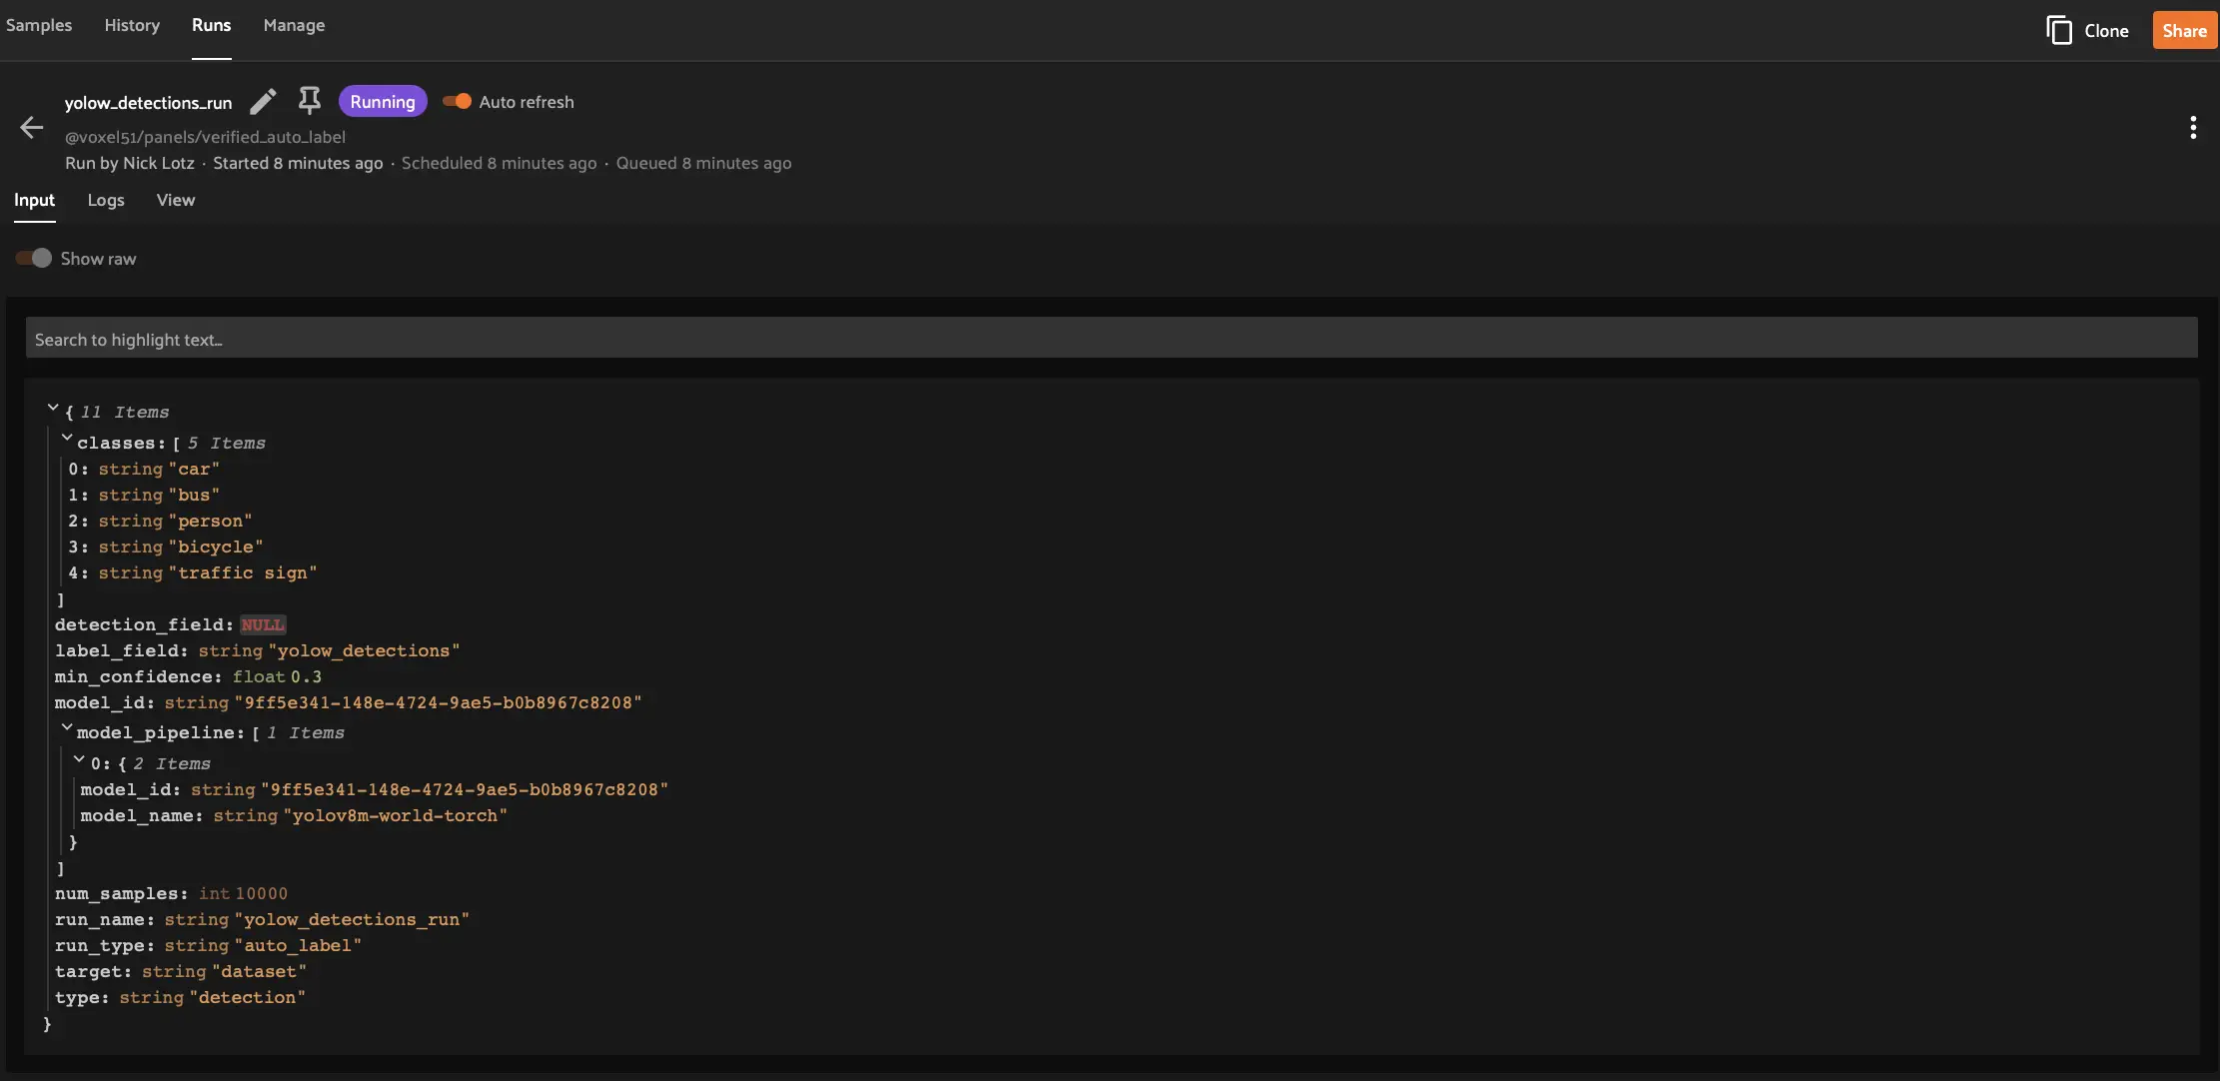Disable the Auto refresh toggle
Image resolution: width=2220 pixels, height=1081 pixels.
pyautogui.click(x=457, y=102)
